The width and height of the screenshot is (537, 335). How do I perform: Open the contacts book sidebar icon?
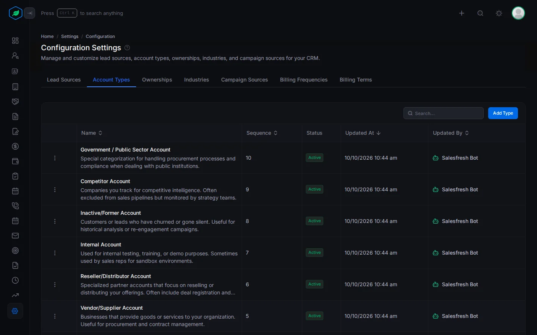pyautogui.click(x=15, y=71)
